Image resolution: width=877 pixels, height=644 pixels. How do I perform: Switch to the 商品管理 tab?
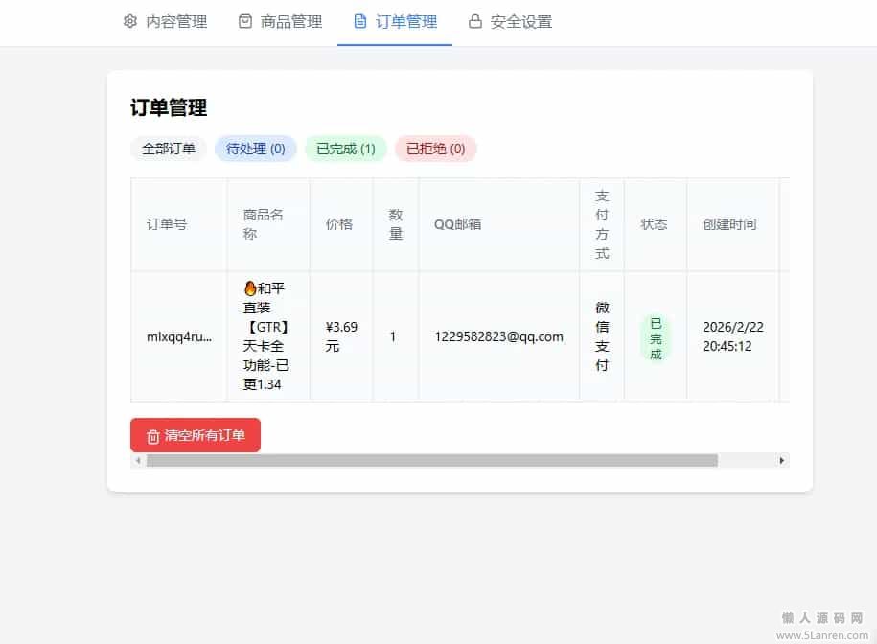click(x=291, y=21)
